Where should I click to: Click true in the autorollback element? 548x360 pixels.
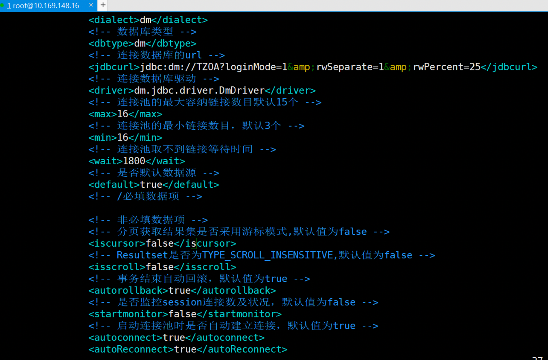tap(179, 290)
